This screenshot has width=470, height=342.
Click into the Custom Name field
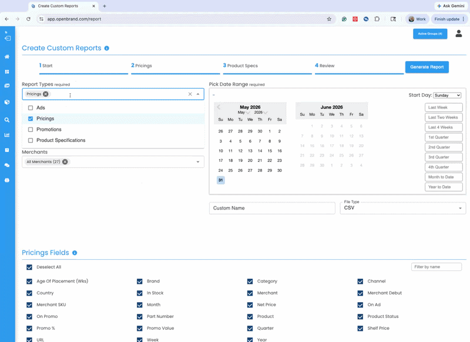click(x=272, y=208)
